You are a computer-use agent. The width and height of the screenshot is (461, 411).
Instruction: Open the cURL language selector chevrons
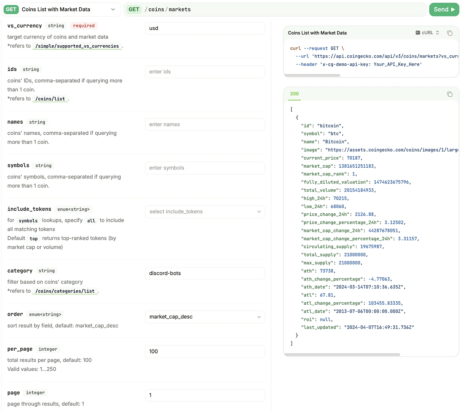tap(437, 33)
